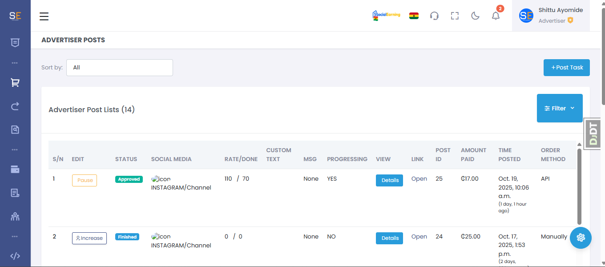Viewport: 605px width, 267px height.
Task: Enter fullscreen mode via the header icon
Action: 455,16
